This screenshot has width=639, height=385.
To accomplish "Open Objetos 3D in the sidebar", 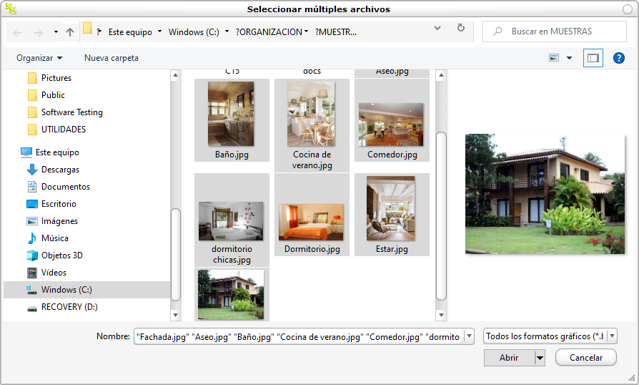I will click(x=61, y=255).
